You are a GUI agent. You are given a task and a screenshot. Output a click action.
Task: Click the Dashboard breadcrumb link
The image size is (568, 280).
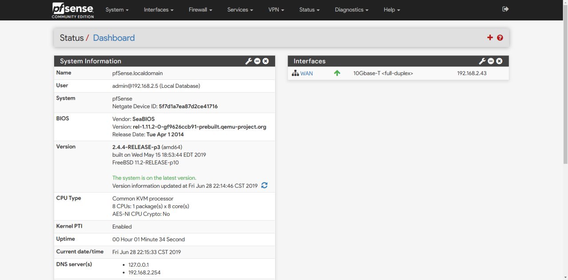(x=114, y=38)
